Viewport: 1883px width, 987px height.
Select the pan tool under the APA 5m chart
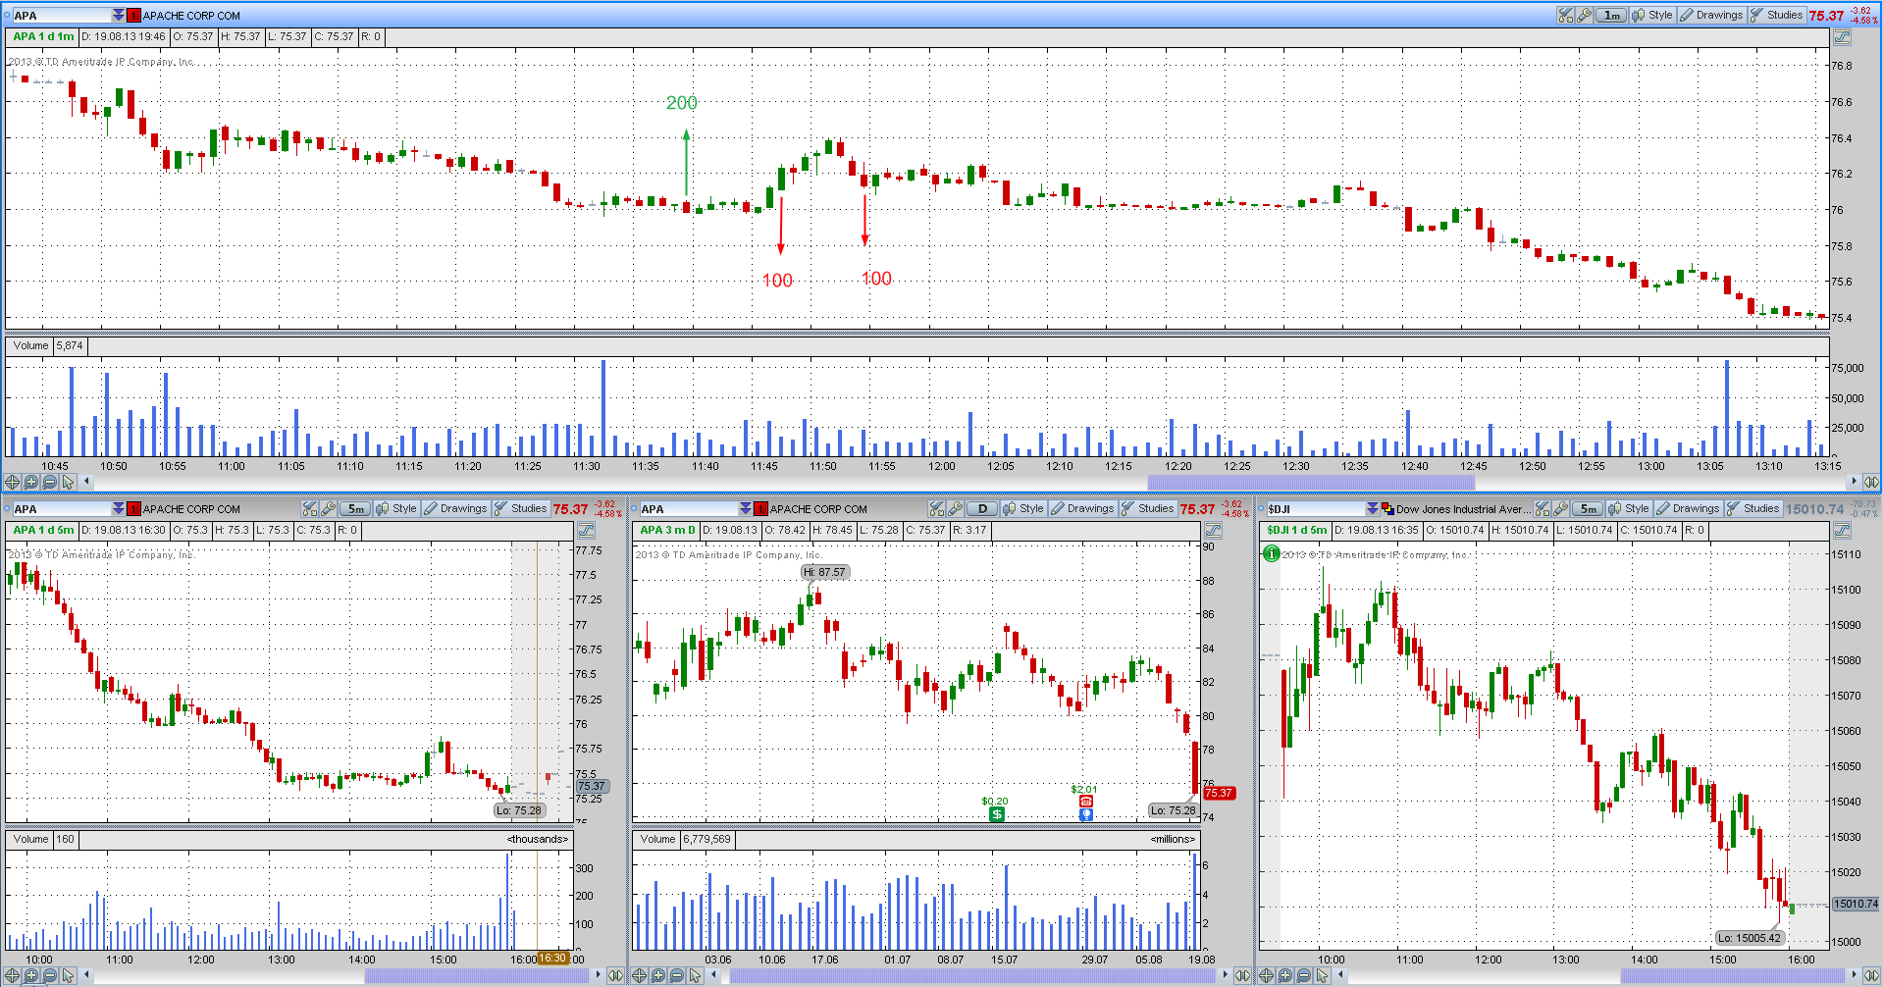(x=12, y=975)
